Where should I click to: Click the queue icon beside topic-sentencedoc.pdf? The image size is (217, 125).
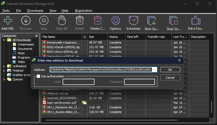point(84,103)
